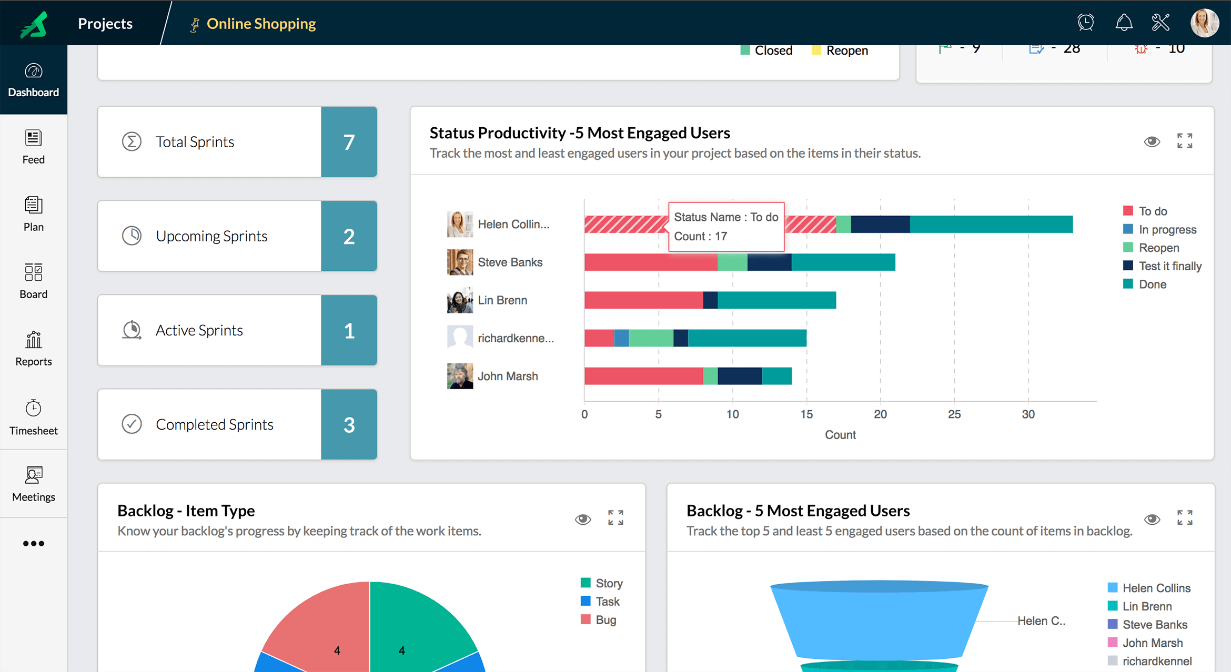The height and width of the screenshot is (672, 1231).
Task: Toggle Steve Banks legend in funnel chart
Action: tap(1147, 625)
